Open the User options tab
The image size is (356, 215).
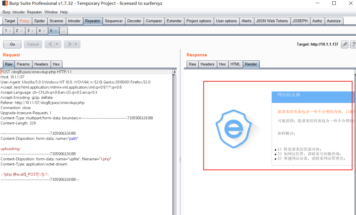tap(226, 21)
